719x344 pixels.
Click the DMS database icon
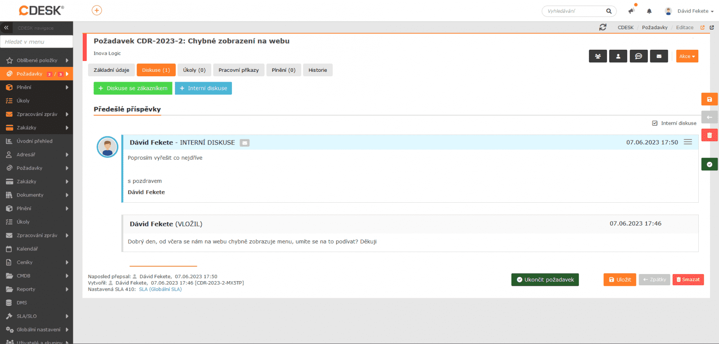point(9,303)
